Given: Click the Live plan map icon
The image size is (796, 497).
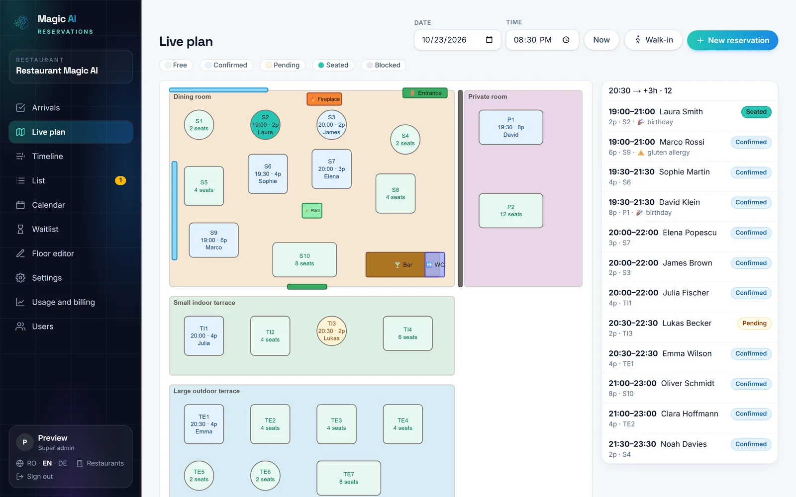Looking at the screenshot, I should coord(20,132).
